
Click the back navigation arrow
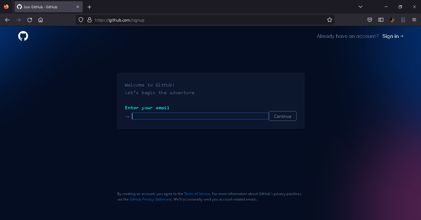[x=7, y=20]
